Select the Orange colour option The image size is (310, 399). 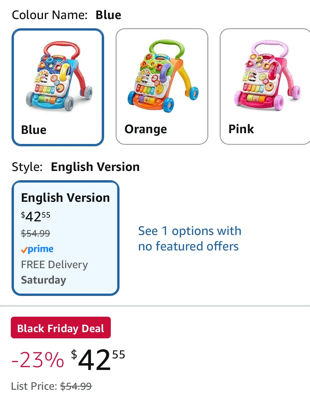click(x=162, y=86)
